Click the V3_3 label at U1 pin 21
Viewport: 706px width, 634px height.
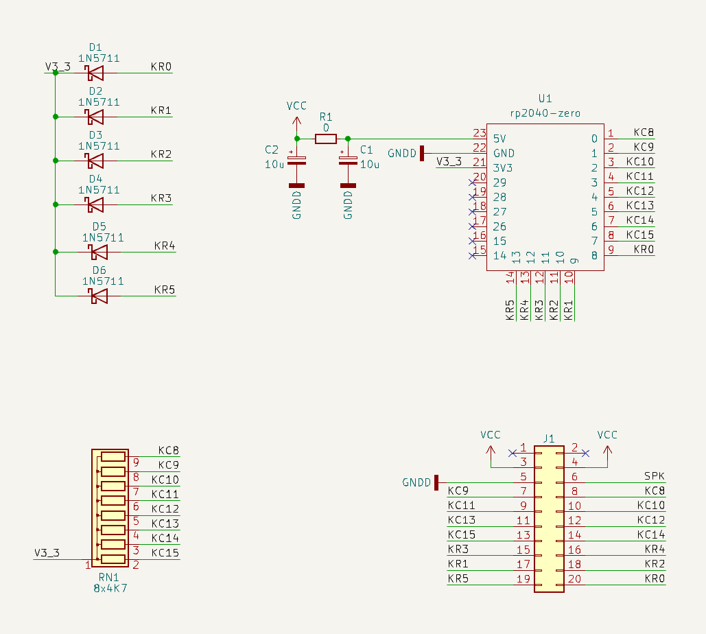(x=449, y=161)
